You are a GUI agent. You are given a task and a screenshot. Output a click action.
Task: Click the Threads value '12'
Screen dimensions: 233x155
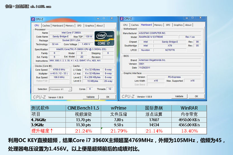[110, 89]
